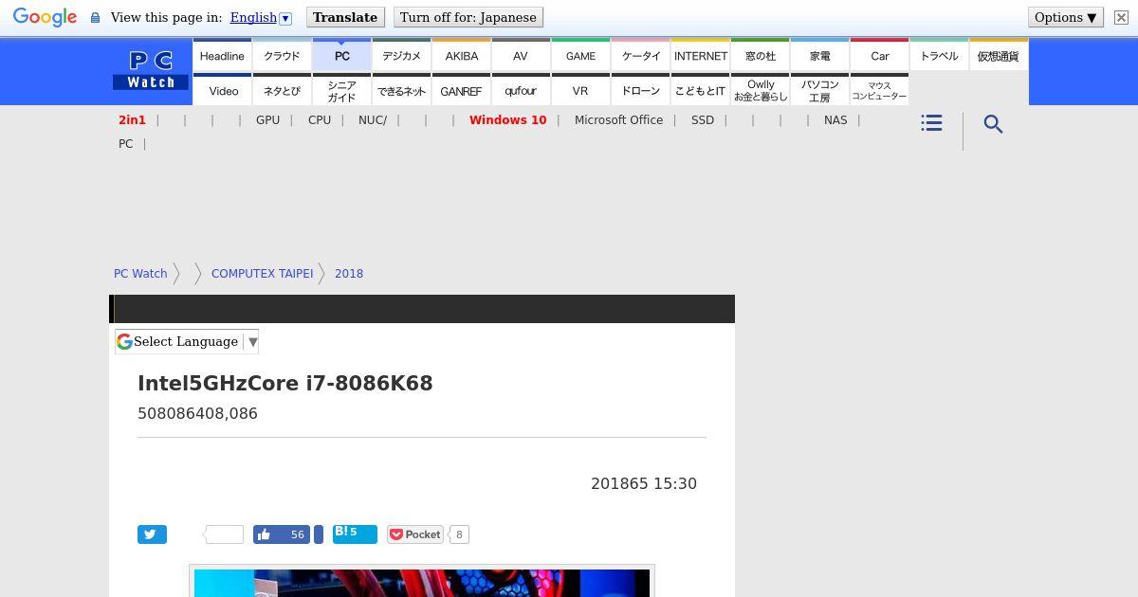Viewport: 1138px width, 597px height.
Task: Open the ネタとぴ tab
Action: point(282,90)
